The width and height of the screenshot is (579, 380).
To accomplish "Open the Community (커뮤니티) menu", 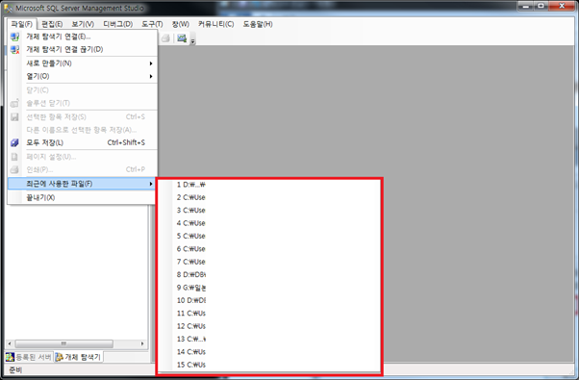I will 216,24.
